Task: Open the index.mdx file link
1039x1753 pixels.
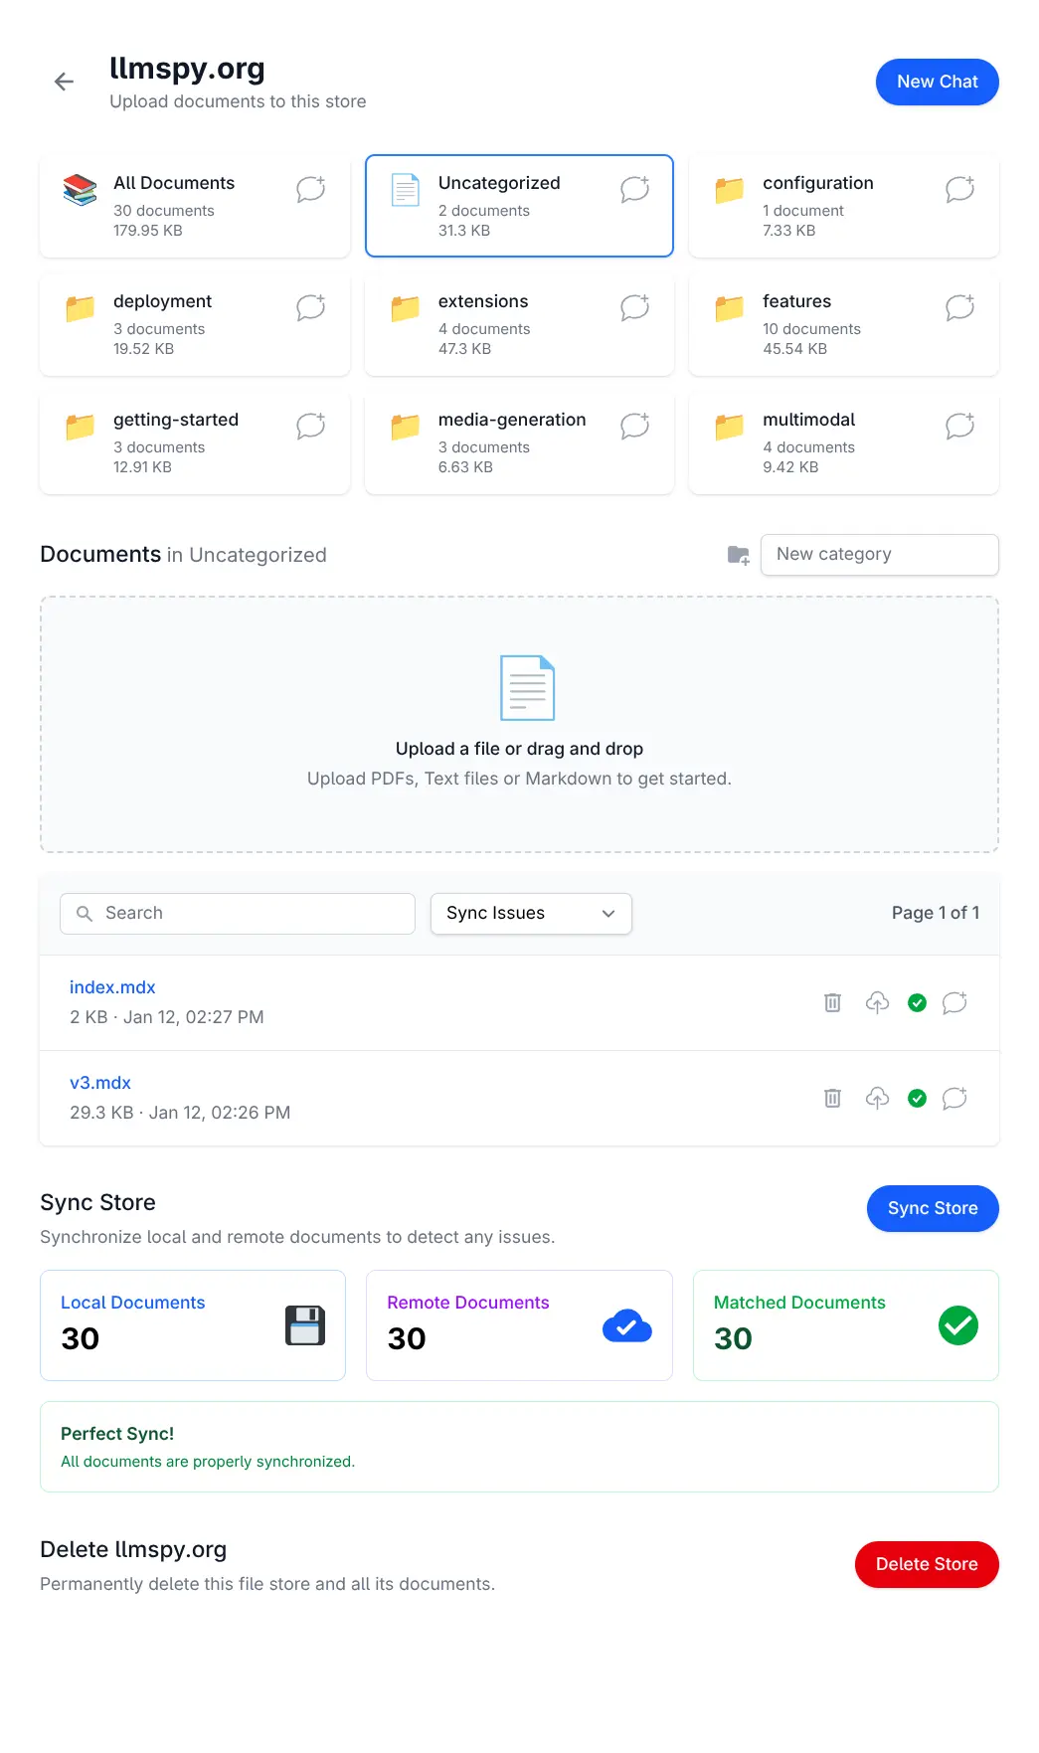Action: [112, 987]
